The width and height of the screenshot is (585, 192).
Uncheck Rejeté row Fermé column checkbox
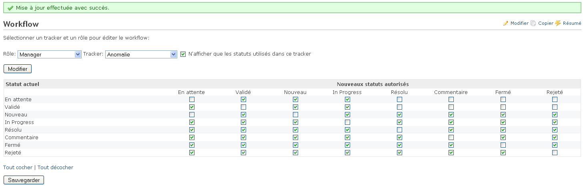pyautogui.click(x=503, y=152)
